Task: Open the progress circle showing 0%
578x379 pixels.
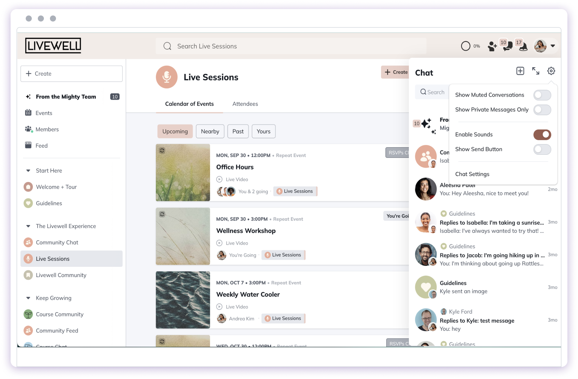Action: [x=466, y=46]
